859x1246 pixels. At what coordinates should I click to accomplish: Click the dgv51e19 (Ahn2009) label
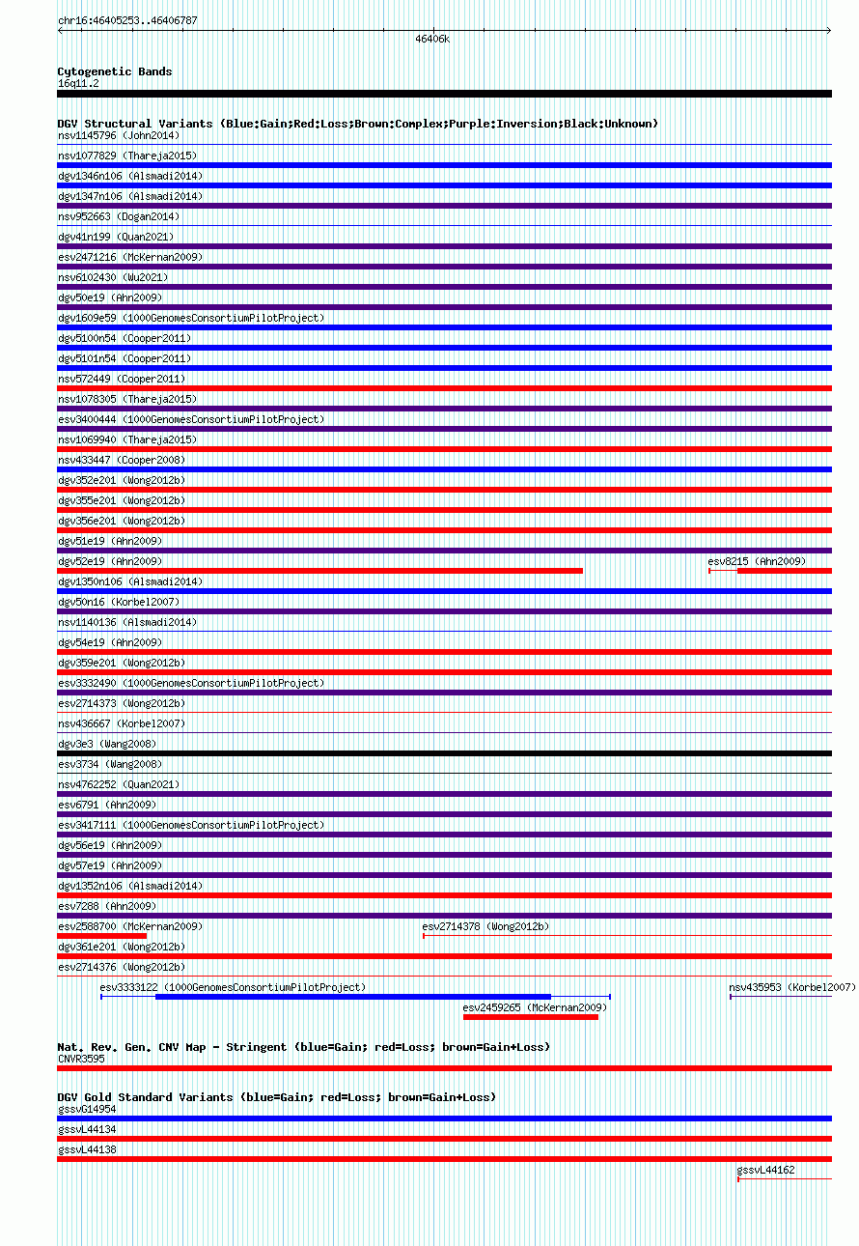(x=110, y=541)
